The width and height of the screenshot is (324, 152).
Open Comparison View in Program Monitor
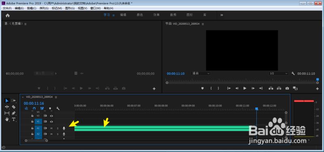pyautogui.click(x=295, y=88)
